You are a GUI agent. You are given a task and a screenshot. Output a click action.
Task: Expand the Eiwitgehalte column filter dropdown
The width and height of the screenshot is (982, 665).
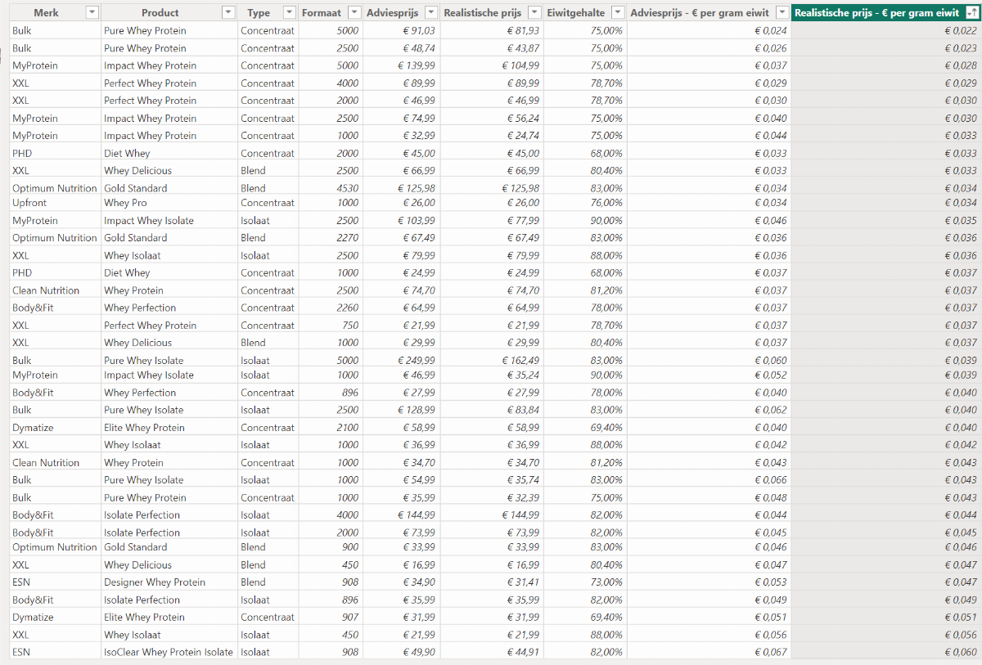(618, 12)
